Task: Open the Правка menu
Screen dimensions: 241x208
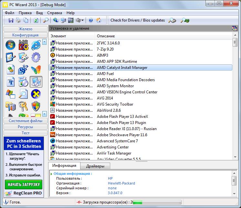Action: pos(25,13)
